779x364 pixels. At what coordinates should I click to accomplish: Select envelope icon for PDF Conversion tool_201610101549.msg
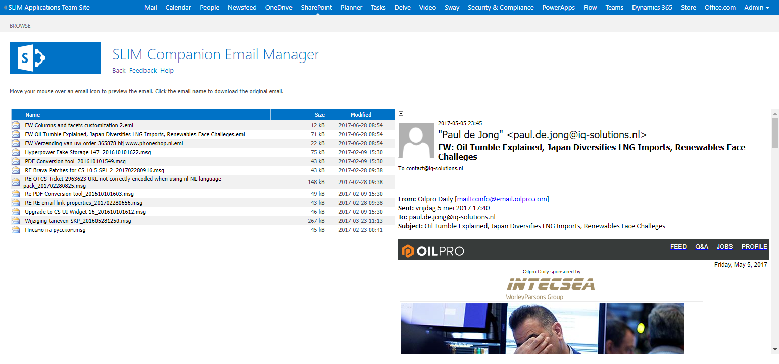[x=15, y=161]
